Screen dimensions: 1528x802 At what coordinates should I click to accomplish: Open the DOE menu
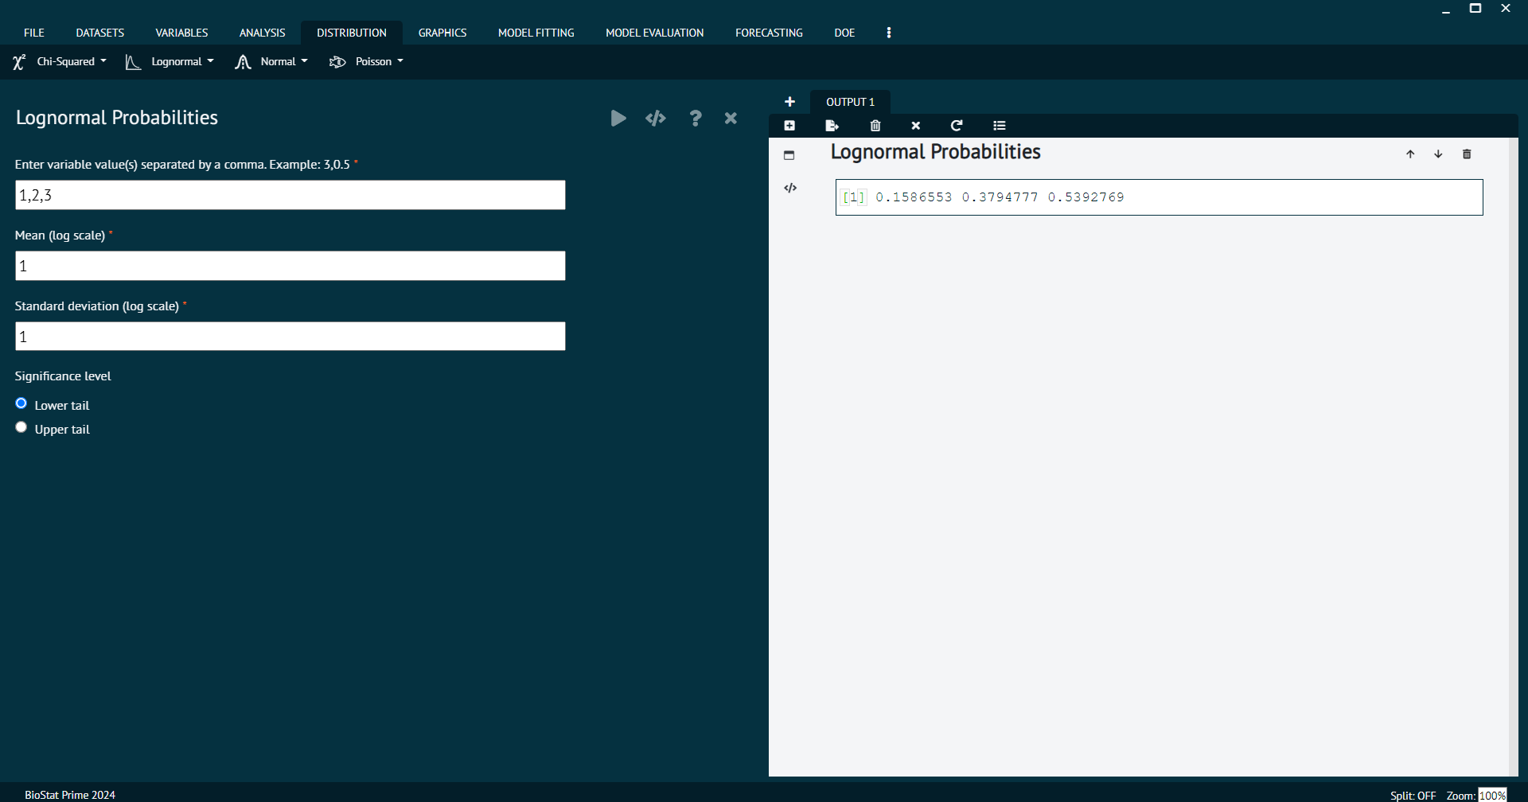(844, 33)
